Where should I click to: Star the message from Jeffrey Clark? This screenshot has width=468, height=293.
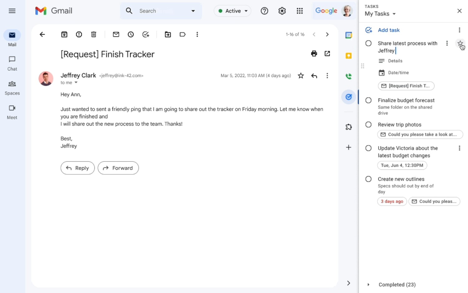(x=301, y=76)
